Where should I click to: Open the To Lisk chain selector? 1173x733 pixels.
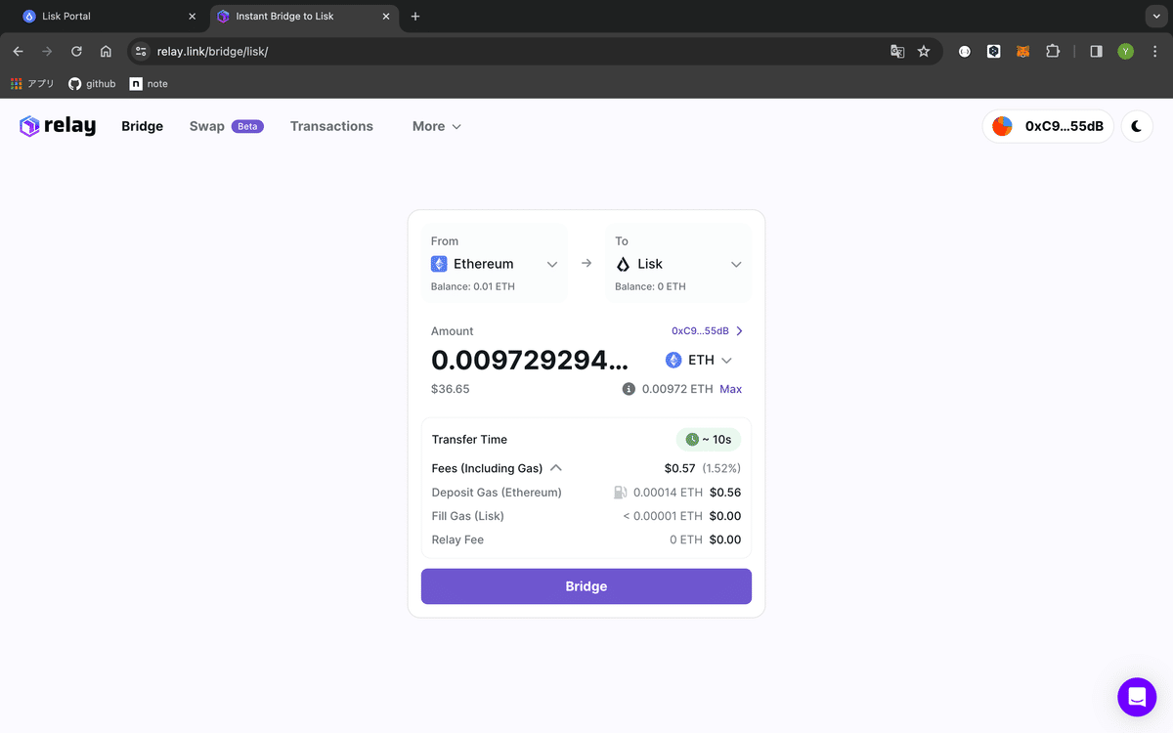pos(678,264)
